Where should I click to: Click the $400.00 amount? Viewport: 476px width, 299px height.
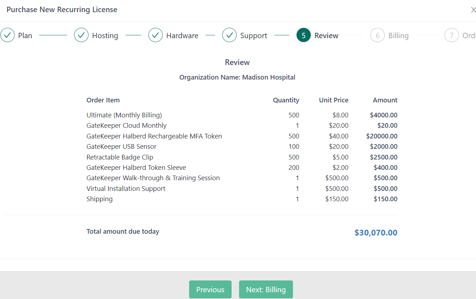pyautogui.click(x=386, y=168)
